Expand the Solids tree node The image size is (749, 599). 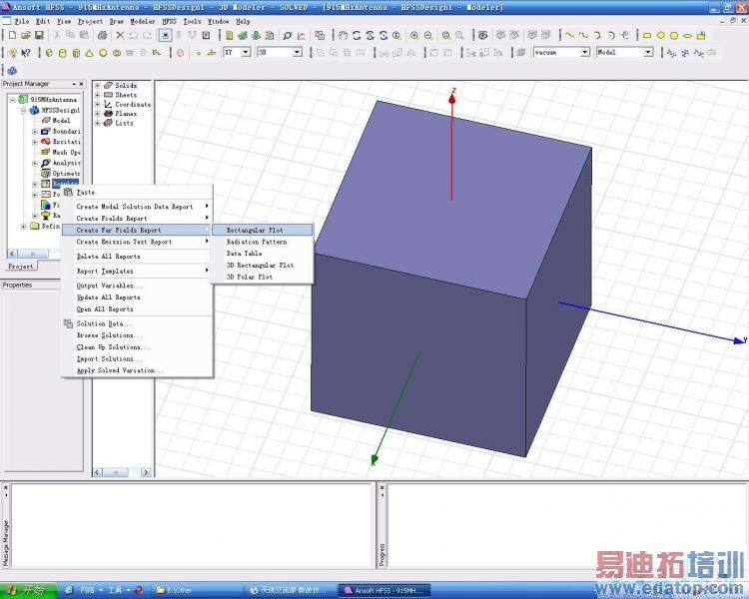(98, 86)
